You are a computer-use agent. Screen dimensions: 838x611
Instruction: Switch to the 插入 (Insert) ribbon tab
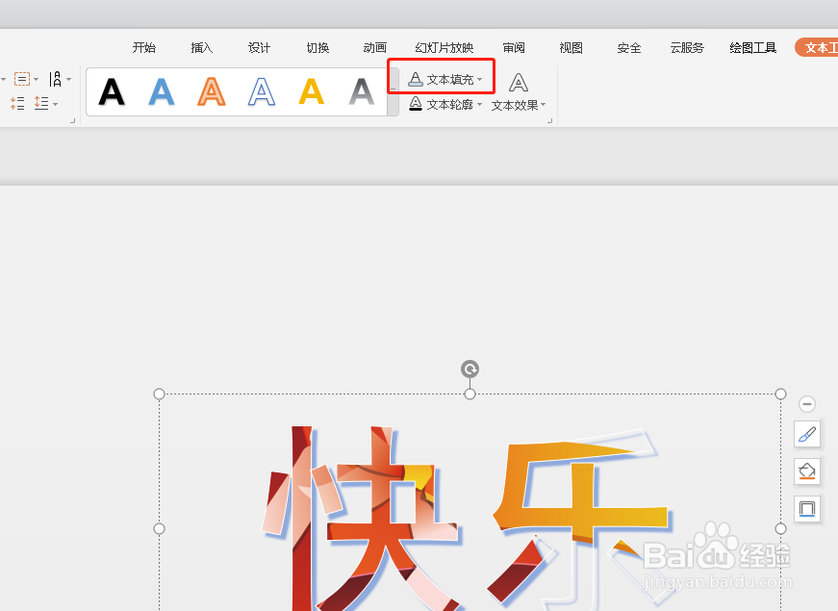click(x=201, y=47)
